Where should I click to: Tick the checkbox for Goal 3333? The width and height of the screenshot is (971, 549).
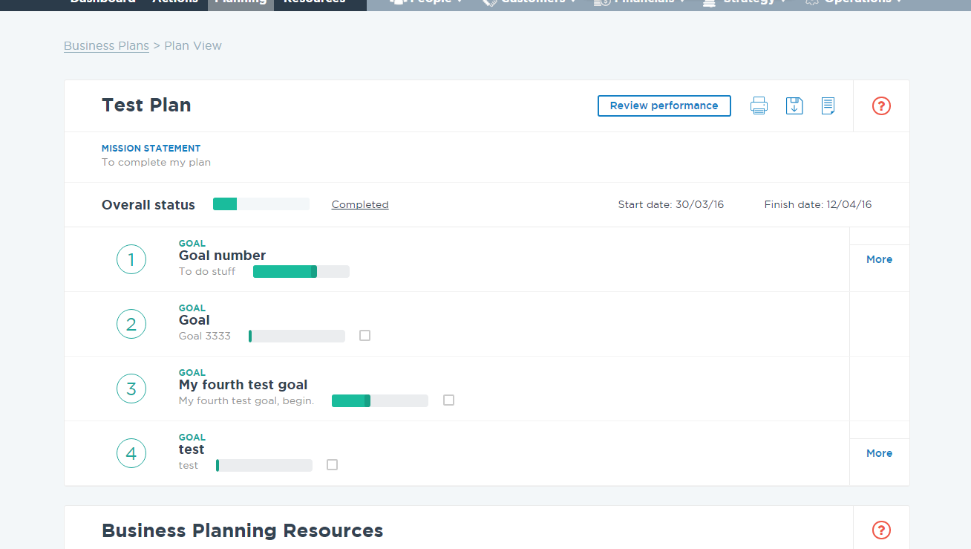364,336
